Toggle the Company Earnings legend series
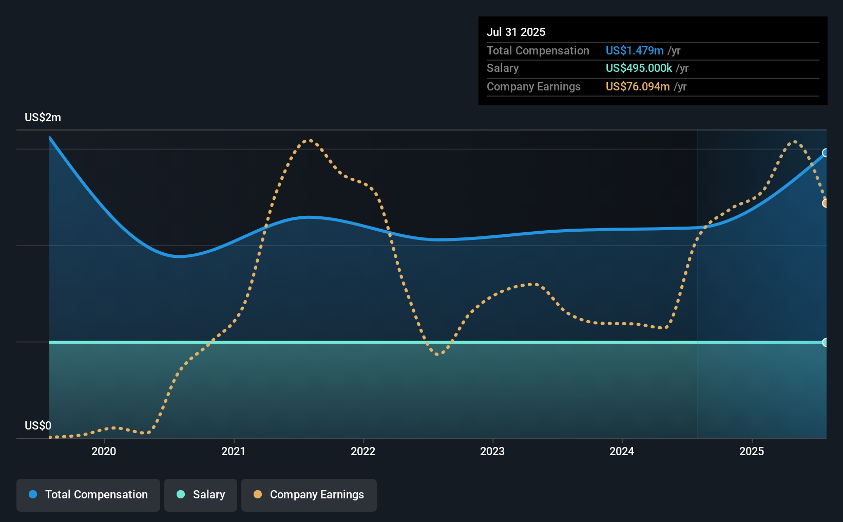The height and width of the screenshot is (522, 843). (x=309, y=495)
